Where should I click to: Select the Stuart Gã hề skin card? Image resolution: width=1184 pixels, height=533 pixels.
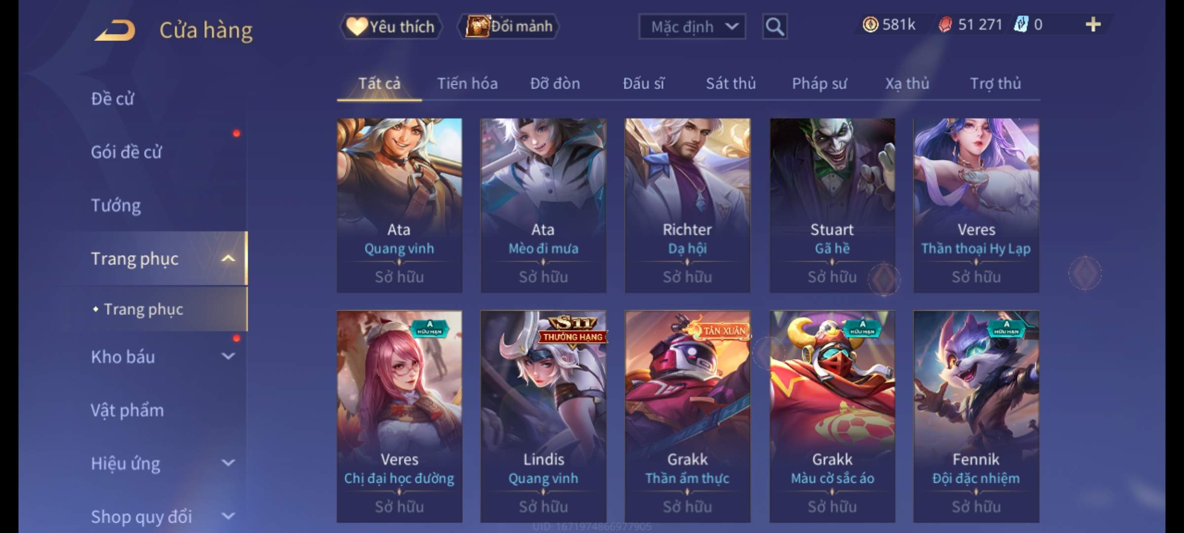click(x=832, y=205)
